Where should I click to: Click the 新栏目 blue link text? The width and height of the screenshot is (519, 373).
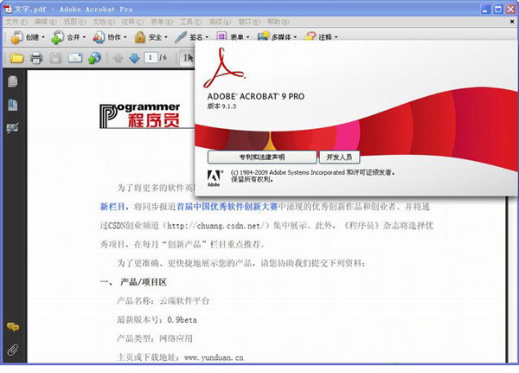(112, 207)
